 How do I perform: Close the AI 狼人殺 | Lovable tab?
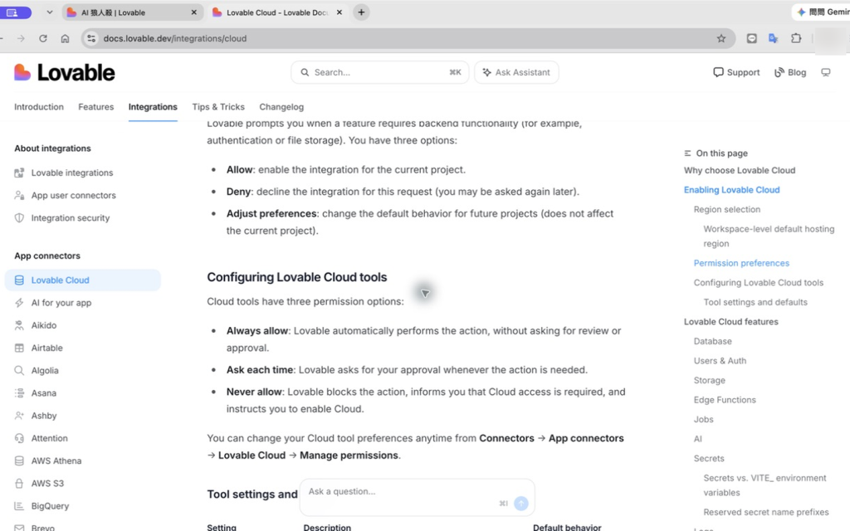coord(193,12)
